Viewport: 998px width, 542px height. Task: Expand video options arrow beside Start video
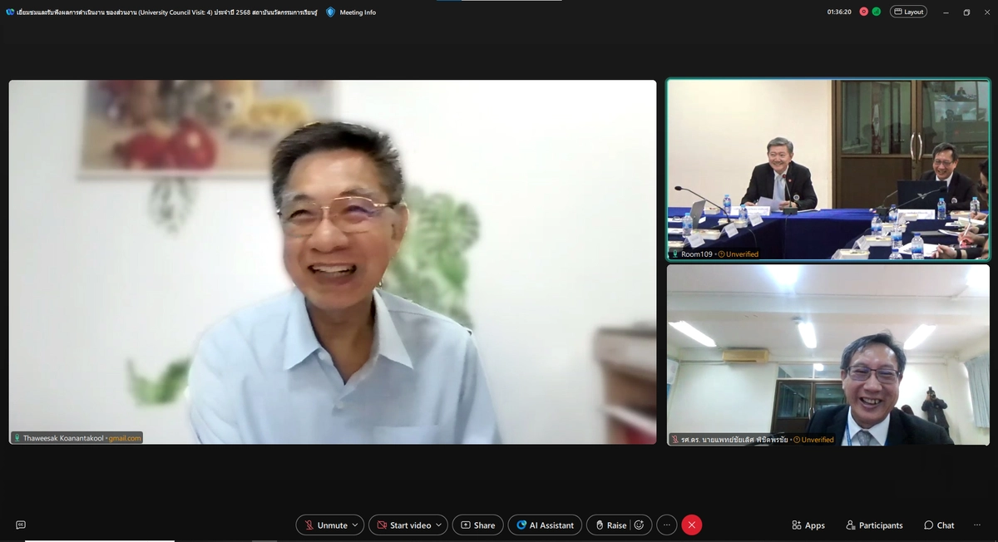439,525
